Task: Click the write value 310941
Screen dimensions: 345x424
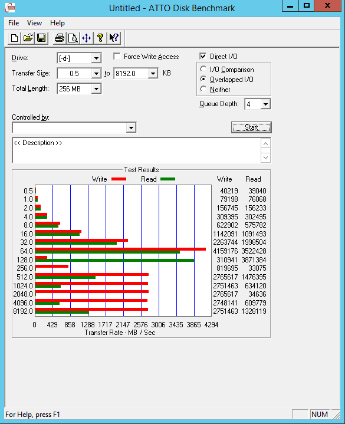Action: [x=227, y=260]
